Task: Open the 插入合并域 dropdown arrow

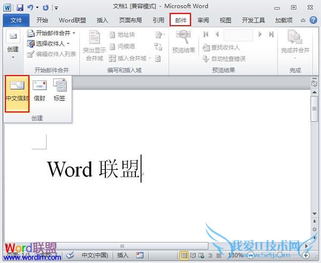Action: tap(150, 58)
